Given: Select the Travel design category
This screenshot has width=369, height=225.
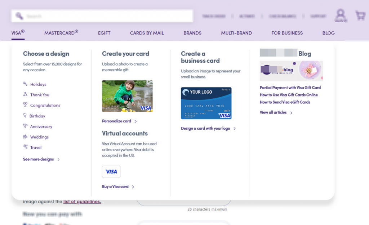Looking at the screenshot, I should click(36, 147).
